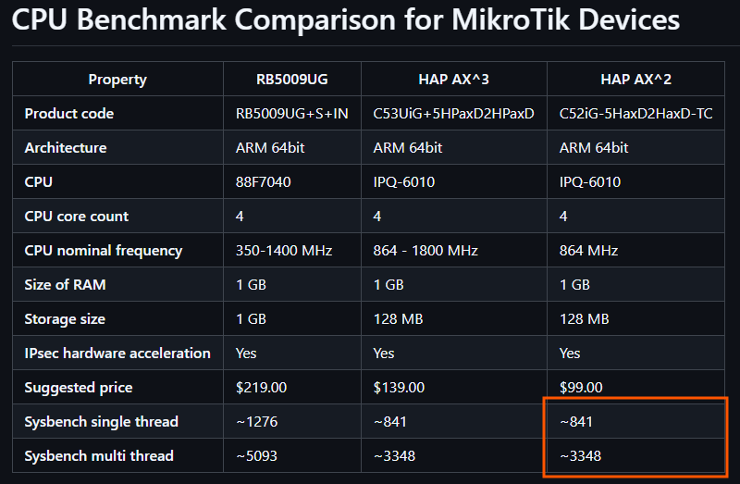Click the Sysbench multi thread row label
Viewport: 740px width, 484px height.
pos(99,456)
